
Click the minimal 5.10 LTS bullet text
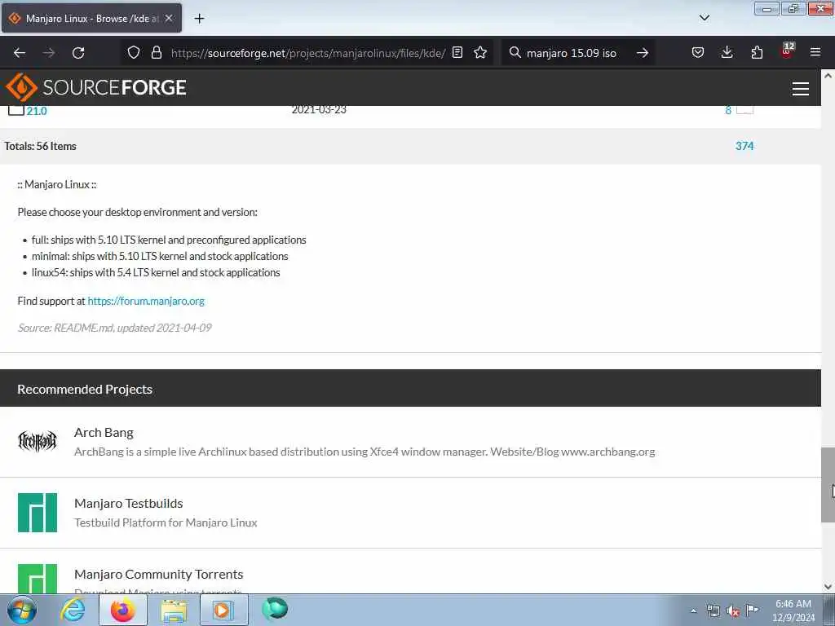coord(160,257)
